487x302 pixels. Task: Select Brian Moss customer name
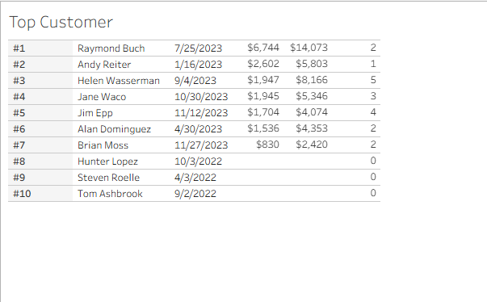103,145
